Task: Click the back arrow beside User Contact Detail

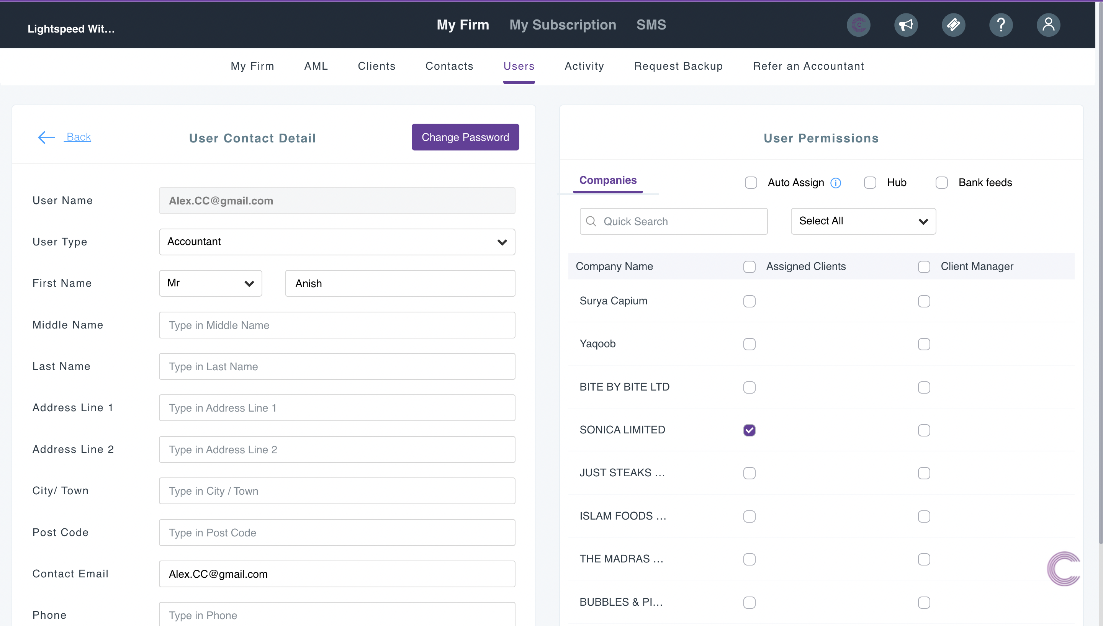Action: [46, 137]
